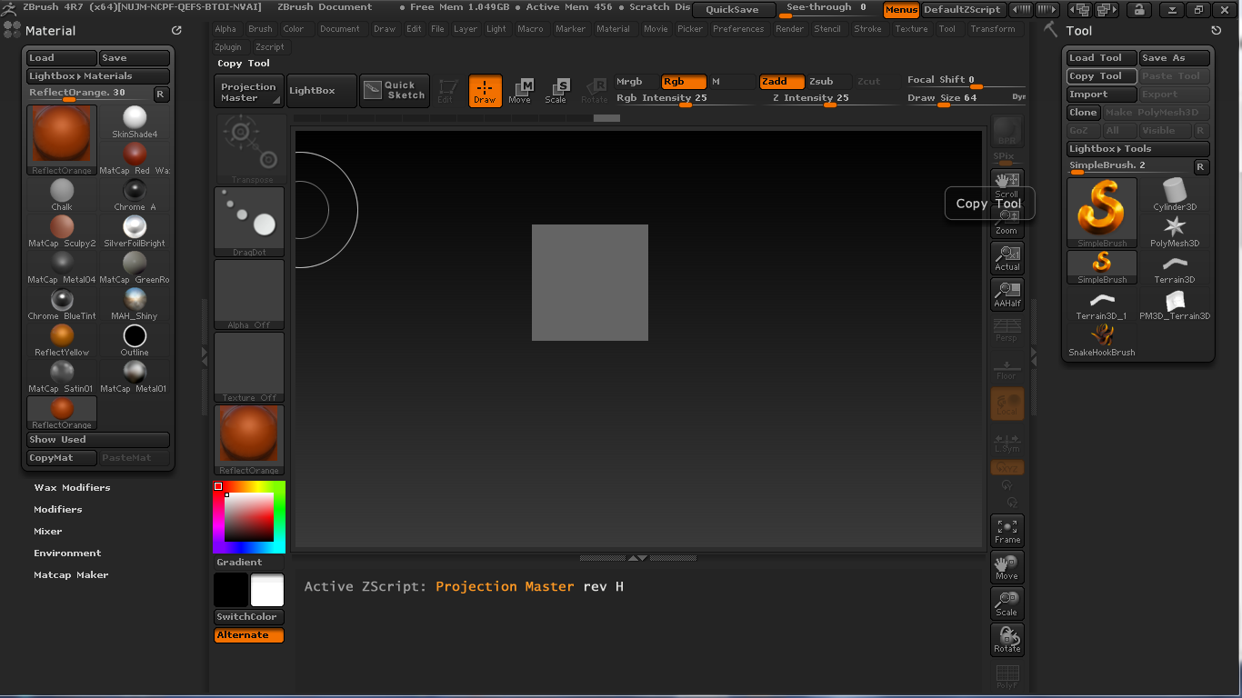Select MatCap Sculpy2 material
Image resolution: width=1242 pixels, height=698 pixels.
tap(62, 232)
